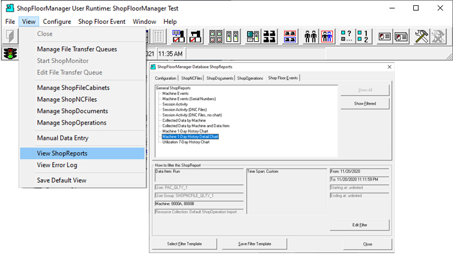Click the red checkmark machine icon without computer

(x=195, y=37)
